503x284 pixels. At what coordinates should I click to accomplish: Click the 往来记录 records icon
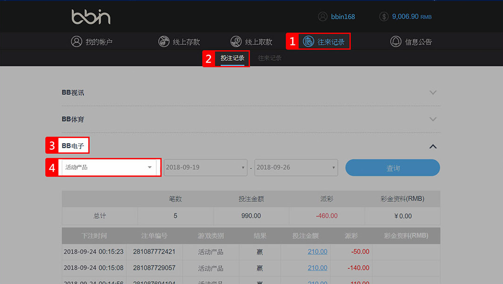pos(308,41)
